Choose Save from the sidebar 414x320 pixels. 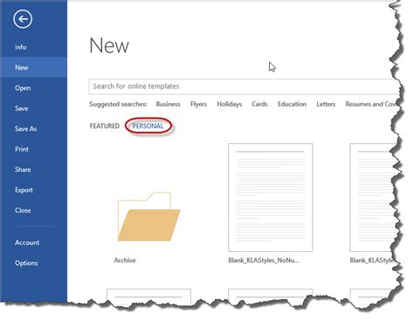click(22, 108)
